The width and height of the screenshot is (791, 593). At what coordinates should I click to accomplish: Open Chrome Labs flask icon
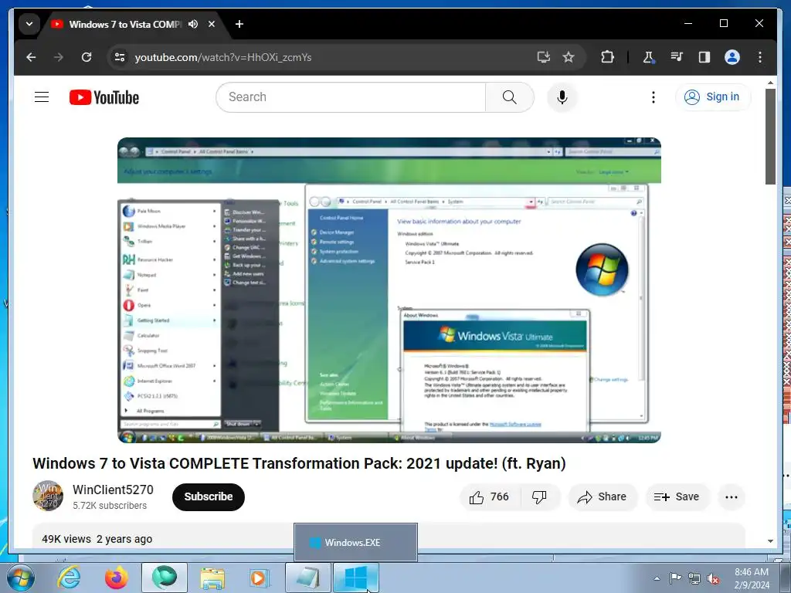point(648,57)
